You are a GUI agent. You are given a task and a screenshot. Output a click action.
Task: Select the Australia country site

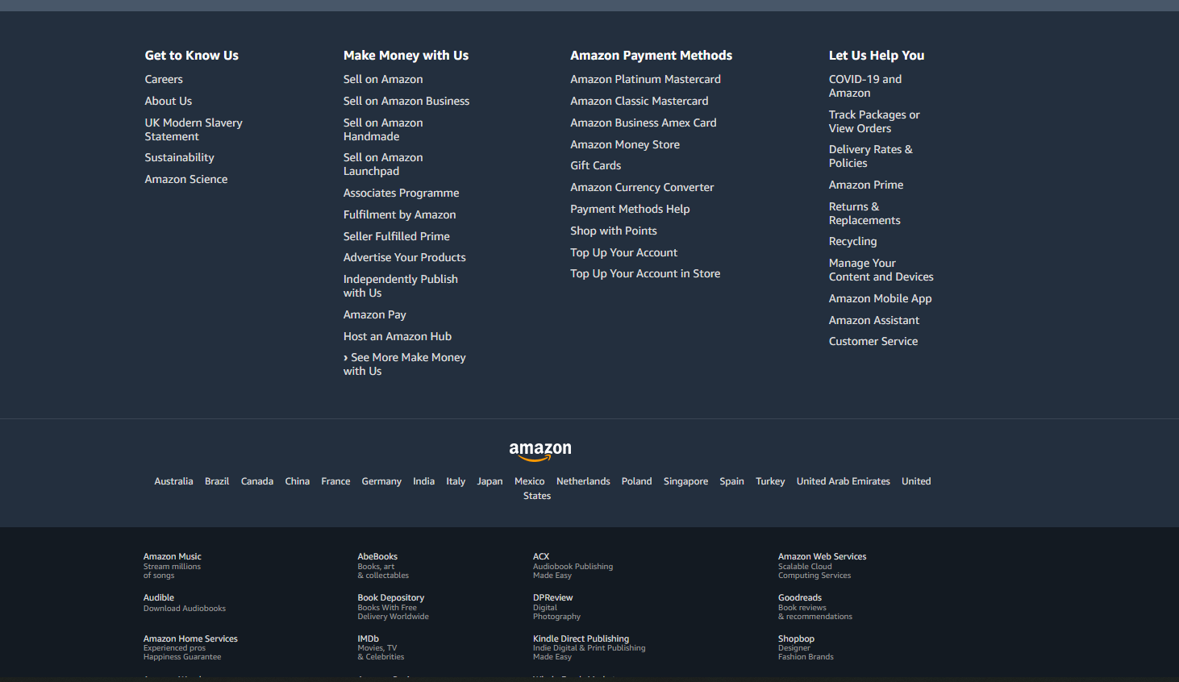point(174,481)
